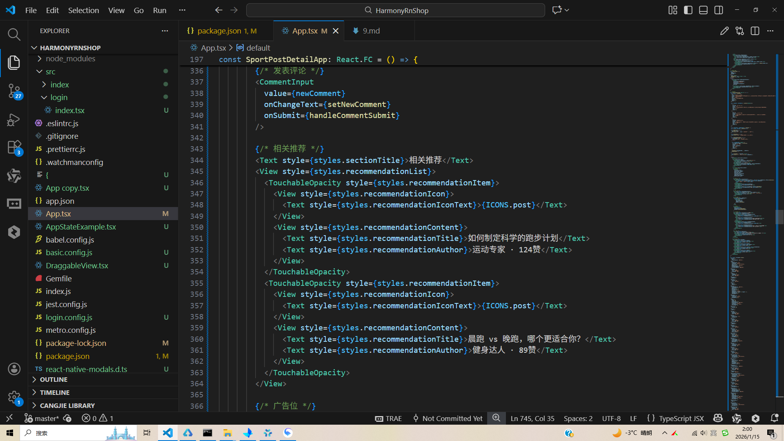Open the Selection menu
The image size is (784, 441).
pyautogui.click(x=83, y=10)
